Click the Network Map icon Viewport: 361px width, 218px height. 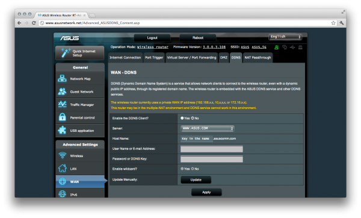coord(62,78)
